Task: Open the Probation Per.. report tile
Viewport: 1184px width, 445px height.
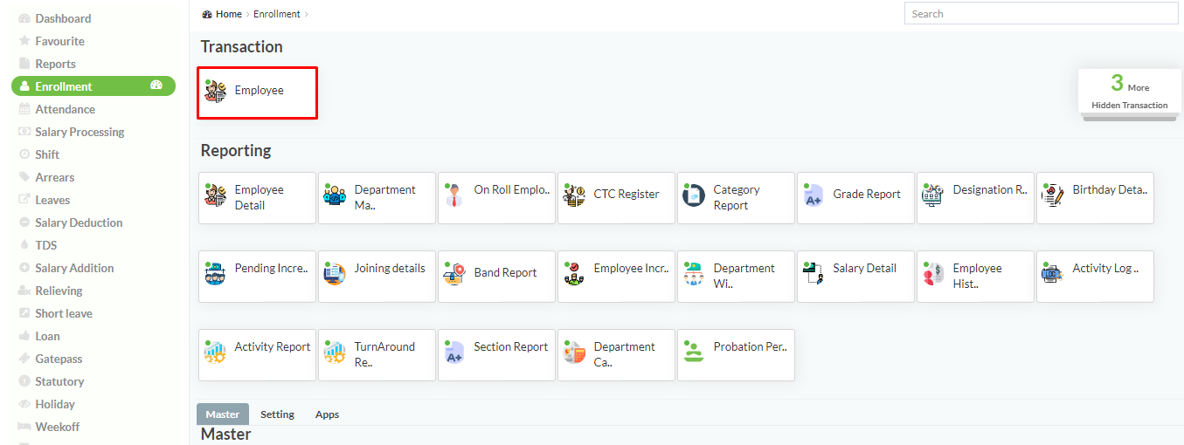Action: (x=736, y=355)
